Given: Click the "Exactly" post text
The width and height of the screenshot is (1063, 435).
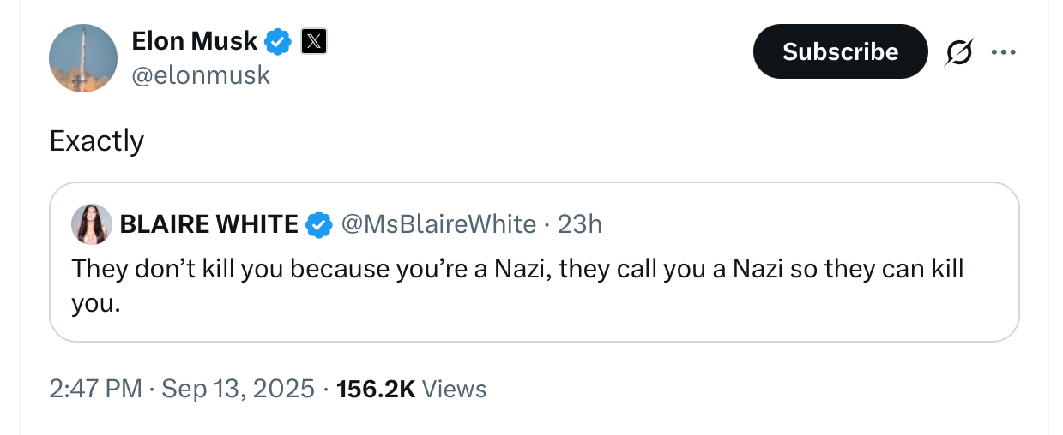Looking at the screenshot, I should click(x=97, y=140).
